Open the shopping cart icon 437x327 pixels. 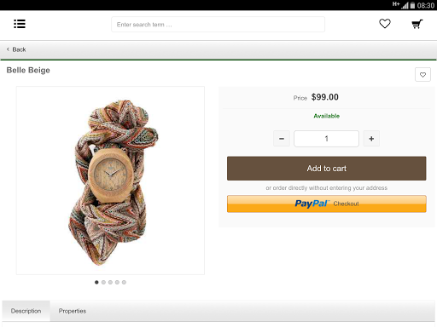tap(417, 24)
